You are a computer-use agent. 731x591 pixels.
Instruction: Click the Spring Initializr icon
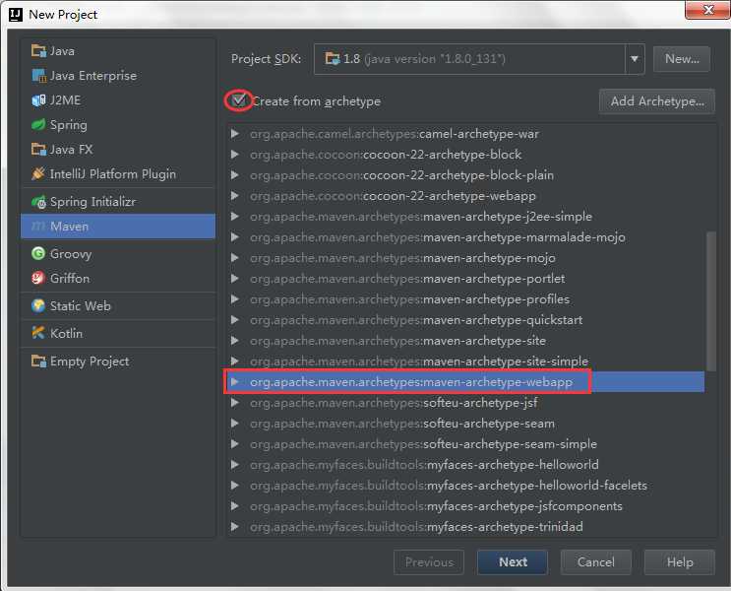38,202
